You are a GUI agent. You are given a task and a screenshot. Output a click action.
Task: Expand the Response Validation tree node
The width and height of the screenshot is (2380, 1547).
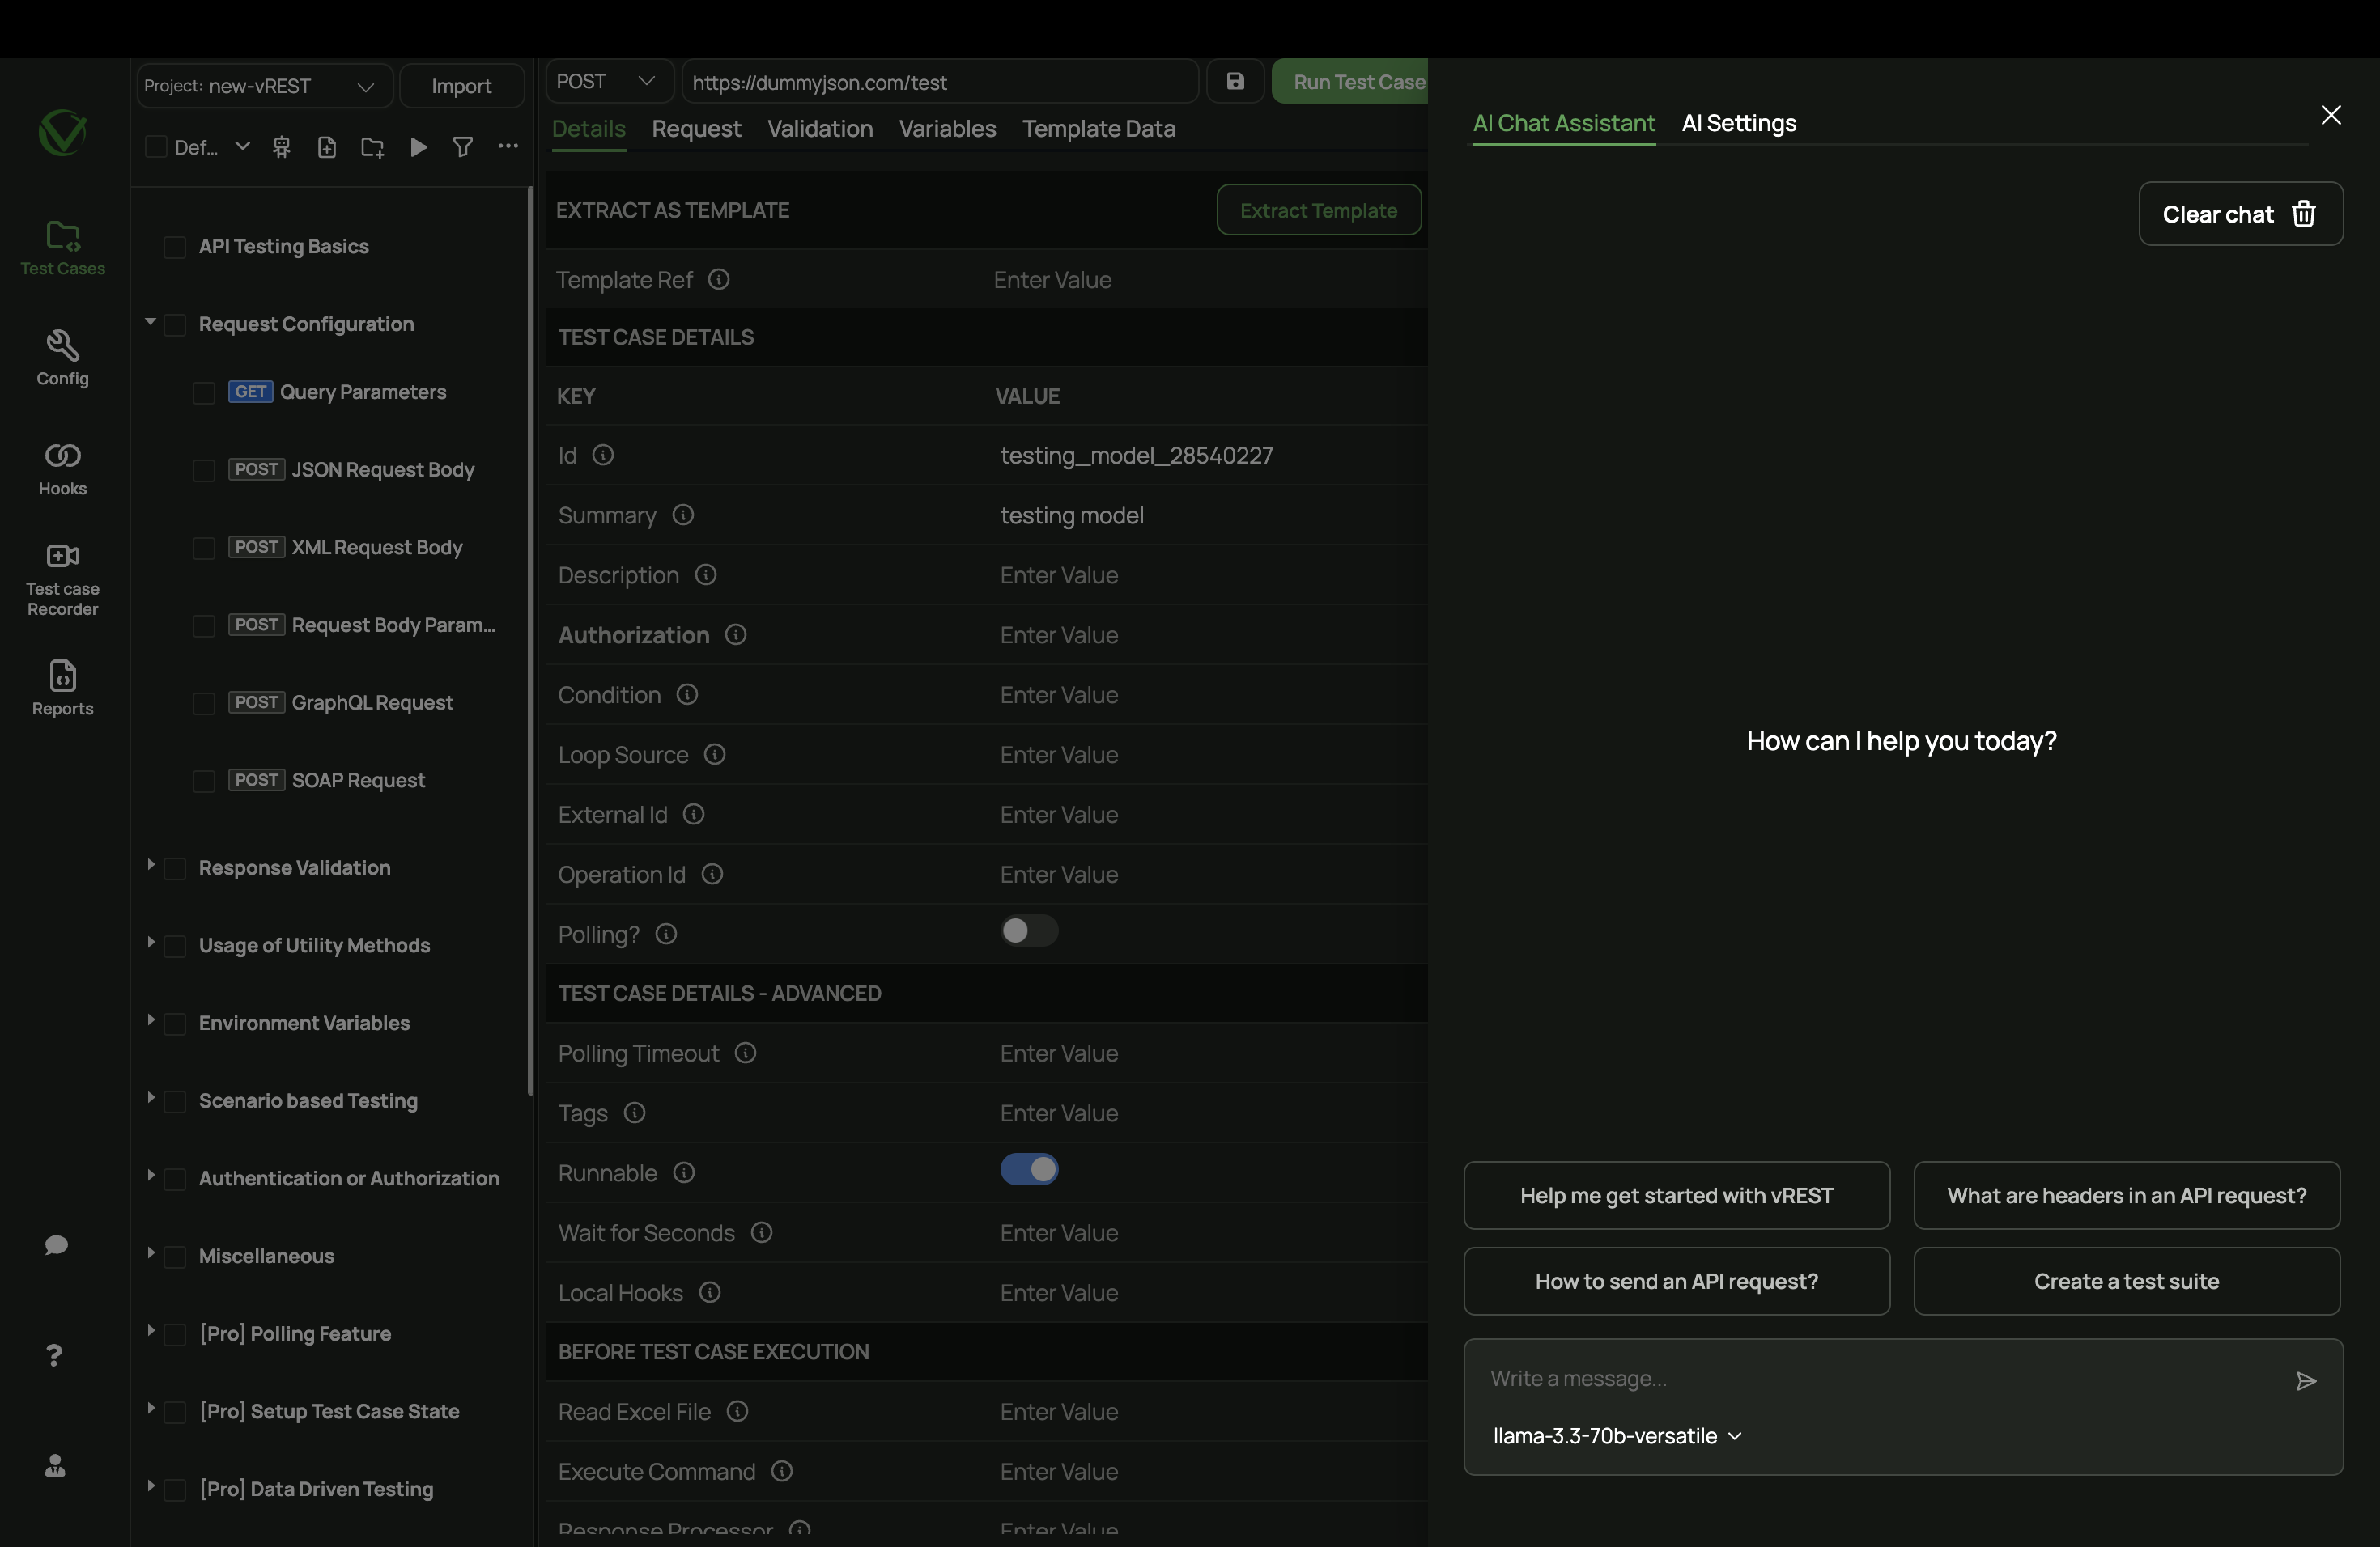click(x=150, y=864)
